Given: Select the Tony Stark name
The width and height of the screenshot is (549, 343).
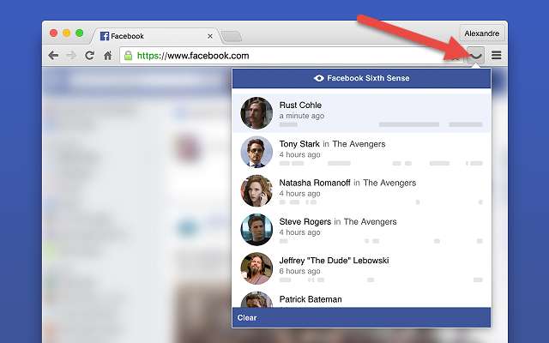Looking at the screenshot, I should (299, 144).
